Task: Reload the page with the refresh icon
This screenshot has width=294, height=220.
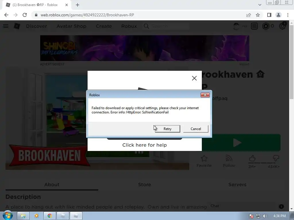Action: 25,15
